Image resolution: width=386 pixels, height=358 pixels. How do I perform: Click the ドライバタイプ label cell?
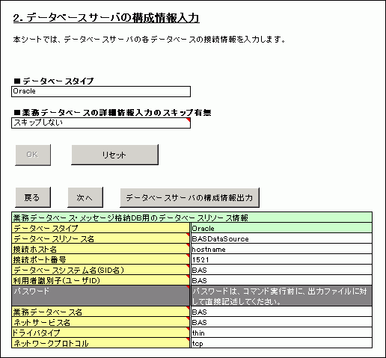[100, 333]
